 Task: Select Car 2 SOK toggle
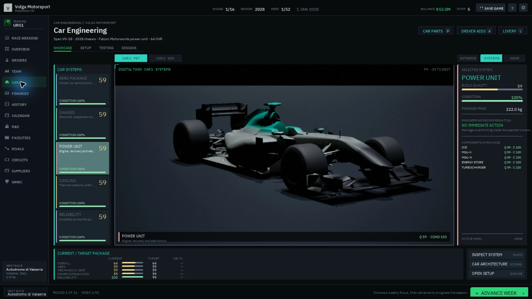165,58
